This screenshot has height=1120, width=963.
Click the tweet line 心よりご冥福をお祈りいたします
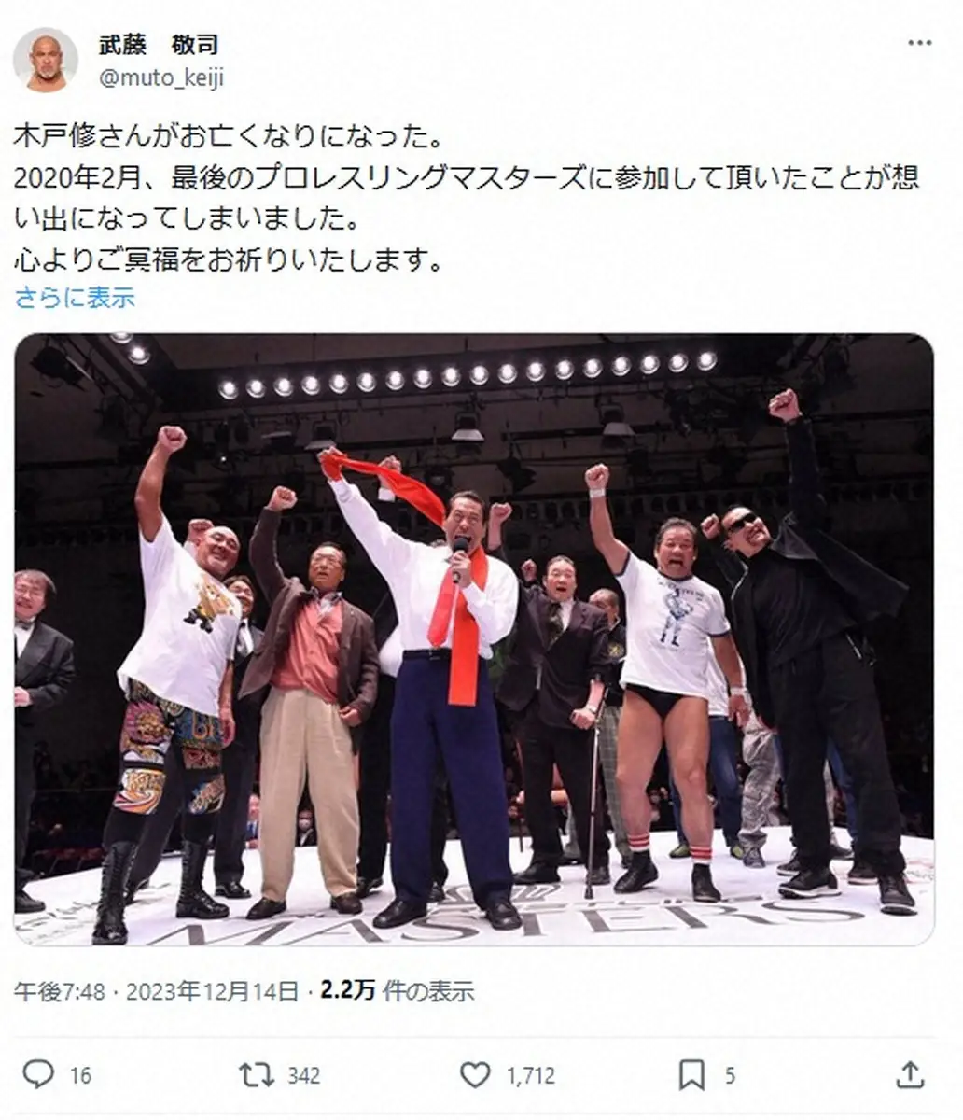[229, 259]
